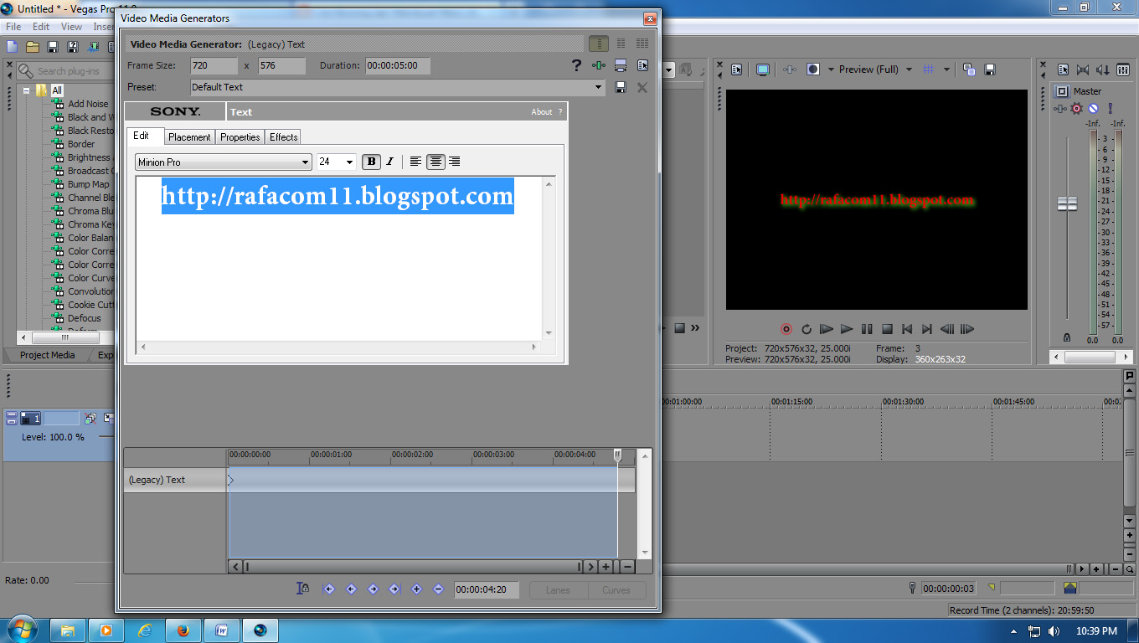
Task: Toggle overlays grid in preview
Action: pos(928,69)
